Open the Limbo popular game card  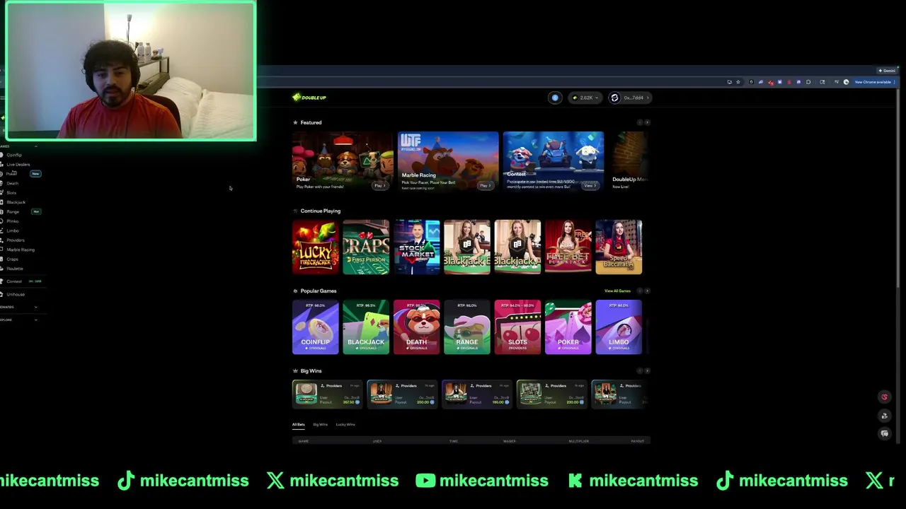point(619,327)
